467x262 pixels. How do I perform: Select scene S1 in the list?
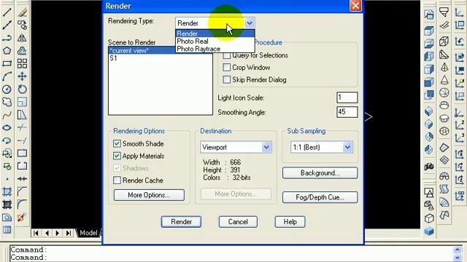pyautogui.click(x=161, y=58)
